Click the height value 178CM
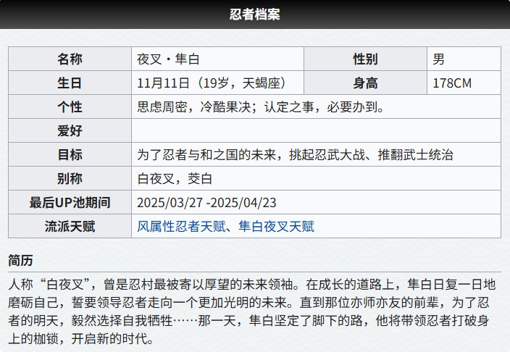This screenshot has width=510, height=352. point(452,83)
